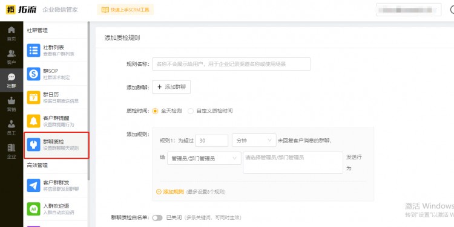Click 入群欢迎语 green Hi icon
The height and width of the screenshot is (227, 454).
pyautogui.click(x=33, y=209)
